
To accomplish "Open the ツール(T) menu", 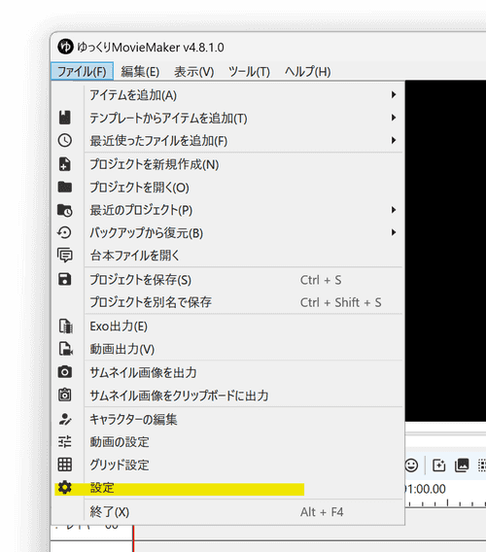I will pyautogui.click(x=249, y=72).
